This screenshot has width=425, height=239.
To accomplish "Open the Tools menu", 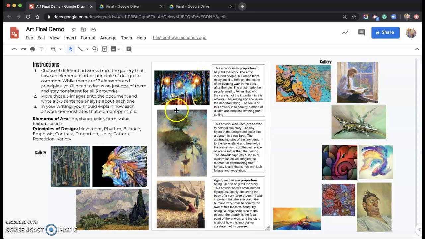I will 126,38.
